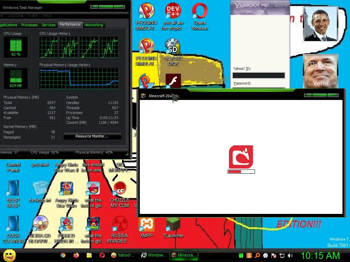Switch to the Networking tab
Image resolution: width=350 pixels, height=262 pixels.
pyautogui.click(x=94, y=25)
